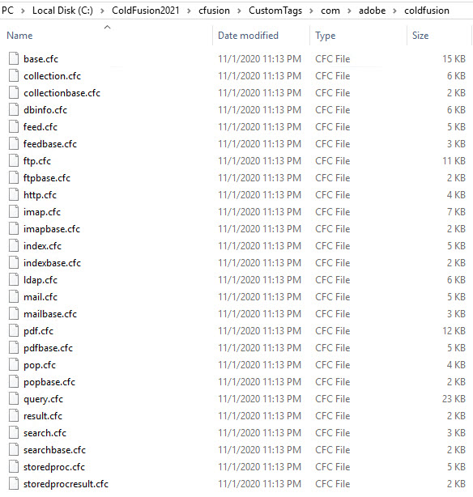Click the ldap.cfc file icon
Image resolution: width=473 pixels, height=497 pixels.
[14, 279]
